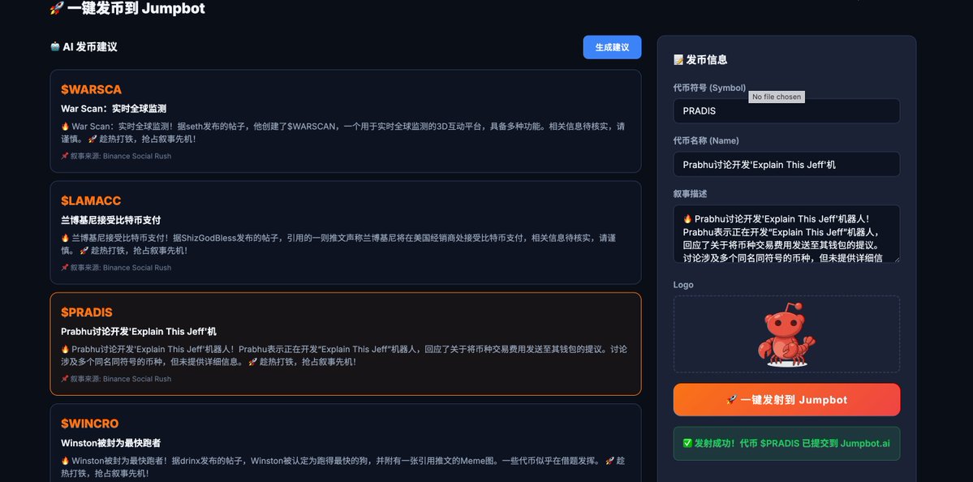Click the fire icon in $PRADIS card description
Viewport: 973px width, 482px height.
coord(65,349)
